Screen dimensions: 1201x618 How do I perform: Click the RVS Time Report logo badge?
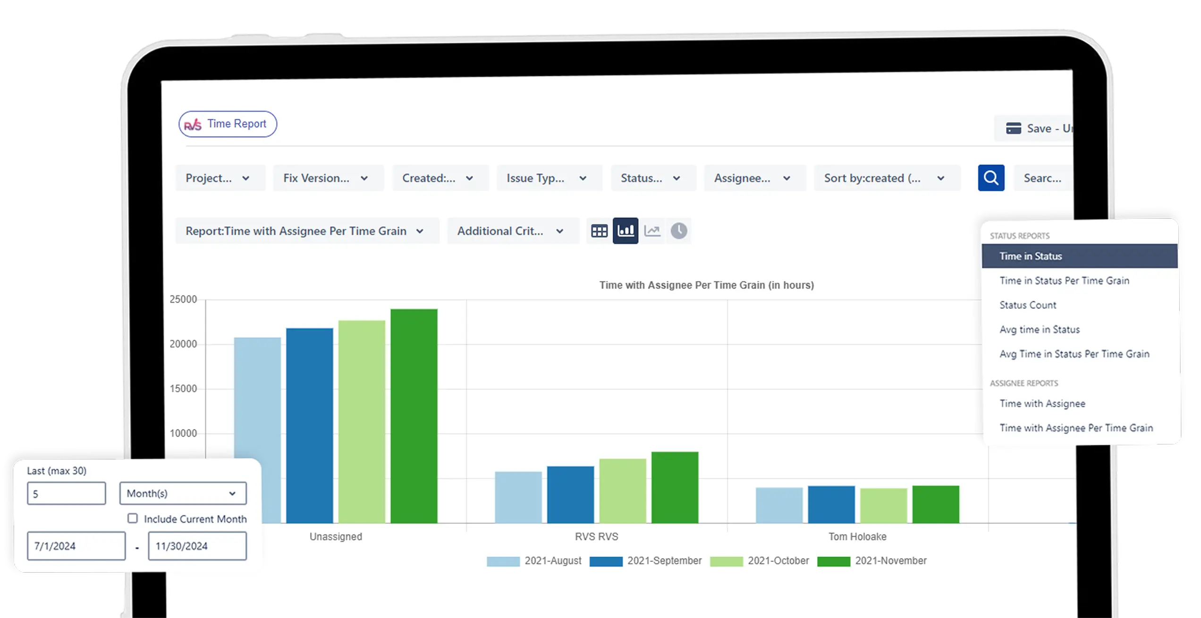(227, 124)
